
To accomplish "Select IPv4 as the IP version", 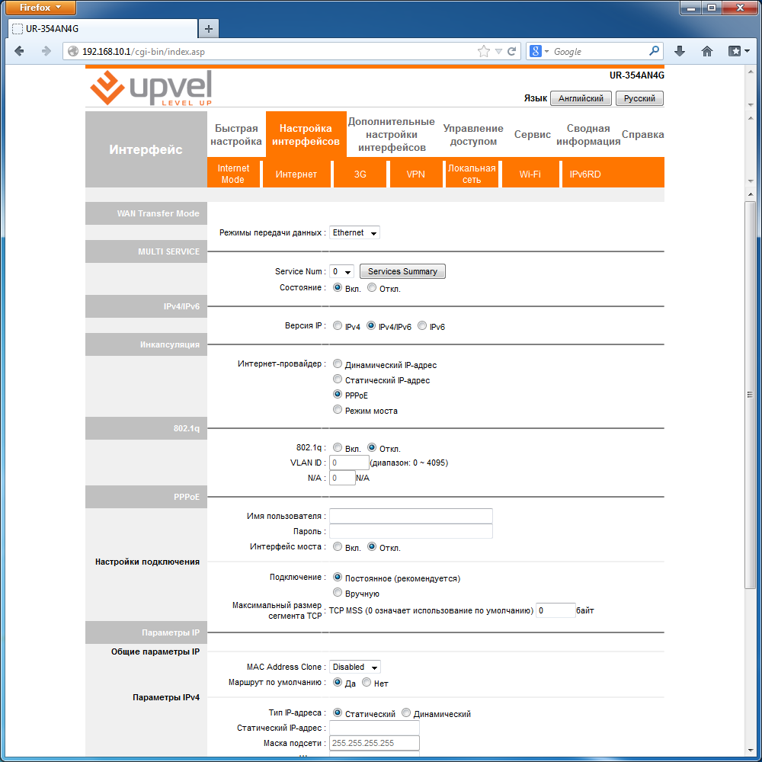I will pyautogui.click(x=338, y=325).
